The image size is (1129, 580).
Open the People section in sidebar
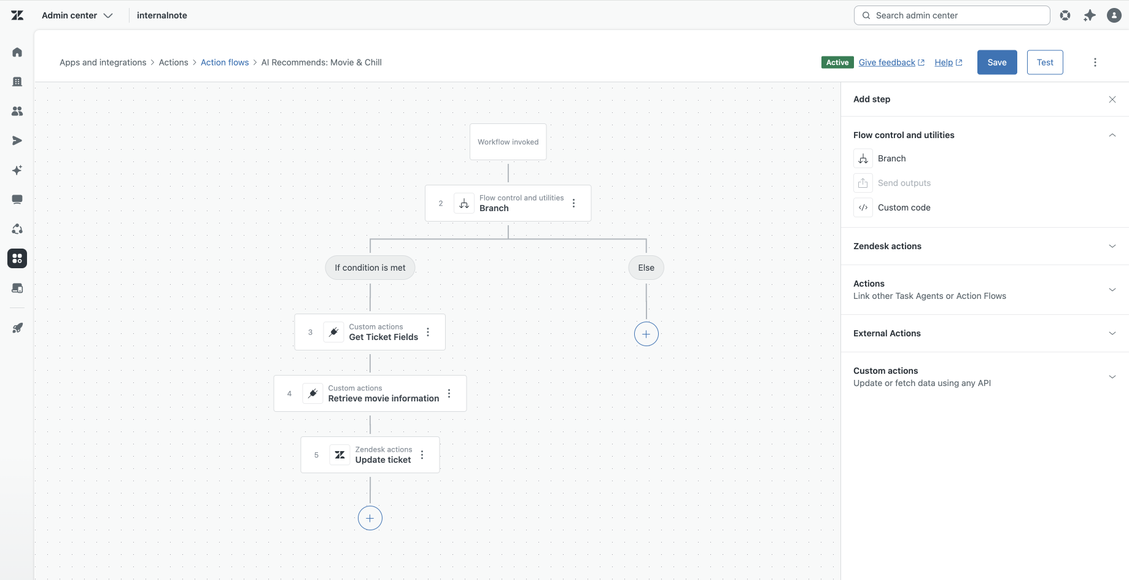coord(17,111)
